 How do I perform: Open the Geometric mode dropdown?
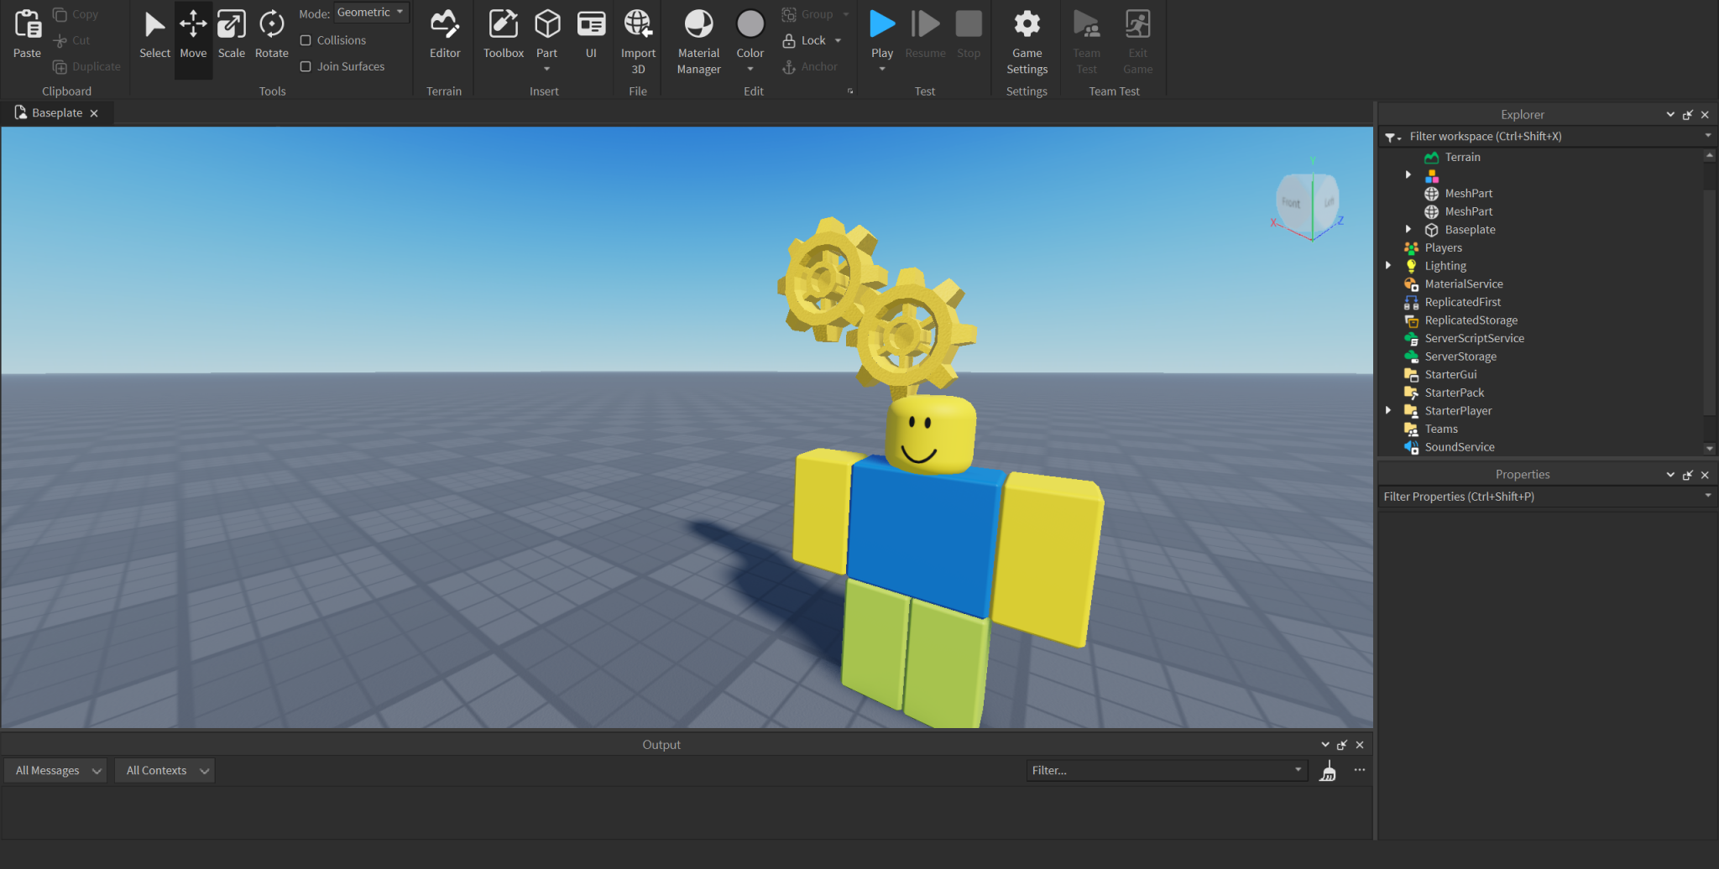tap(371, 12)
